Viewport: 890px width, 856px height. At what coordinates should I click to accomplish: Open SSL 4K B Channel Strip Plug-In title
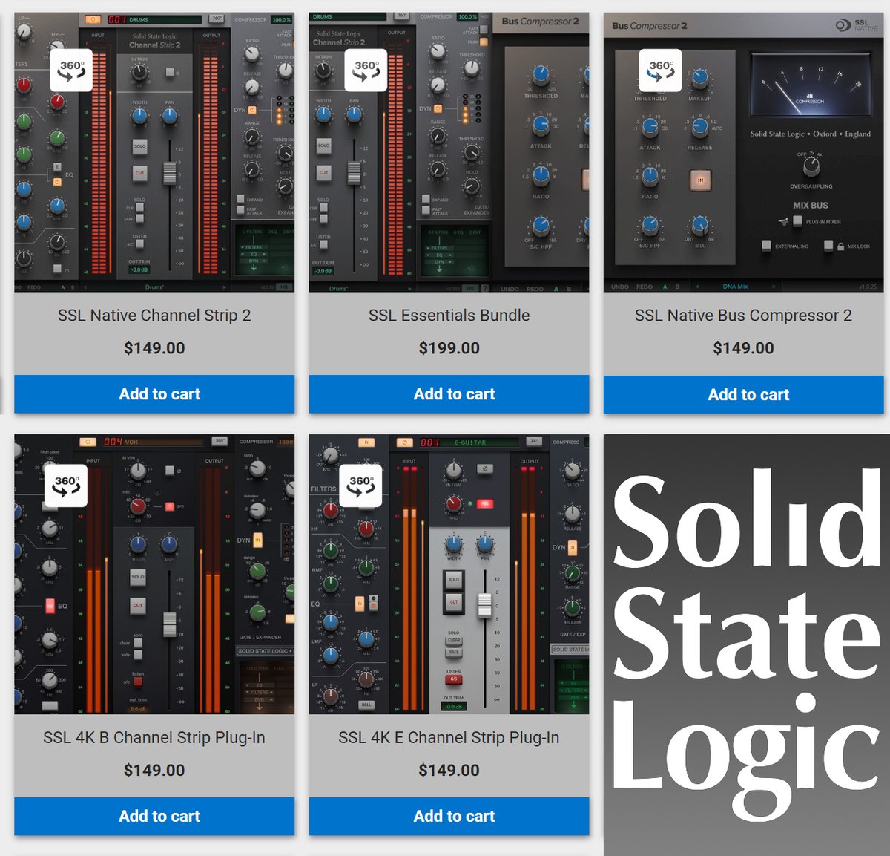[154, 738]
